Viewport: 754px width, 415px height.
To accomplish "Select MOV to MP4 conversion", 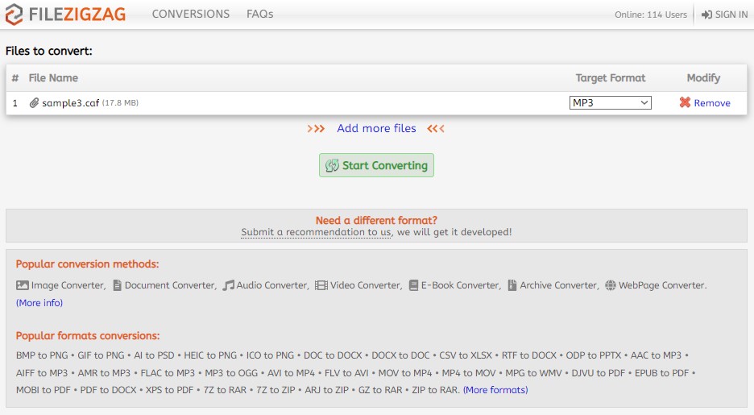I will (405, 373).
